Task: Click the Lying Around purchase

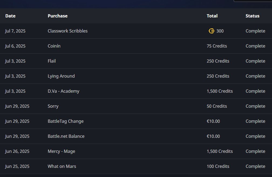Action: pyautogui.click(x=61, y=76)
